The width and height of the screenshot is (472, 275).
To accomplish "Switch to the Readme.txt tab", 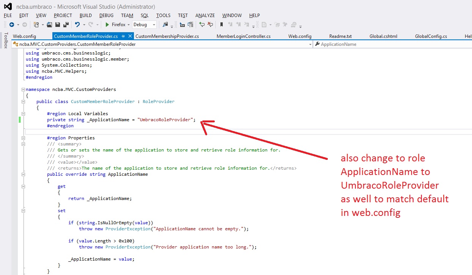I will (340, 36).
